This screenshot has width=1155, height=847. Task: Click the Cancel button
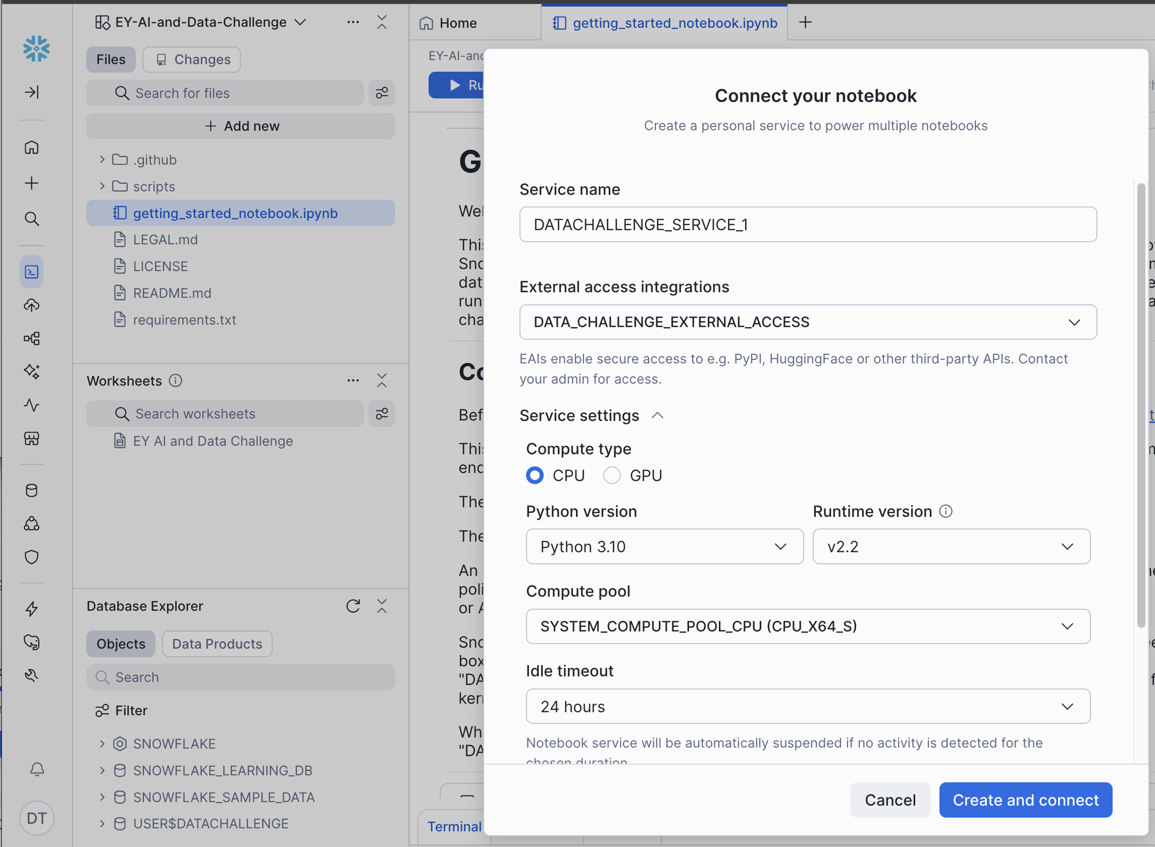click(889, 800)
